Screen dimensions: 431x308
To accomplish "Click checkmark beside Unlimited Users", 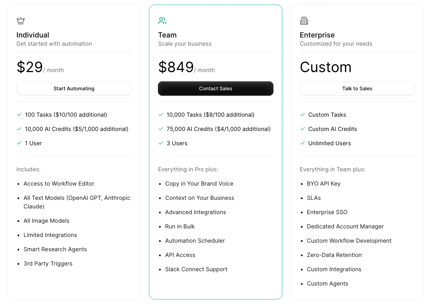I will [x=303, y=143].
